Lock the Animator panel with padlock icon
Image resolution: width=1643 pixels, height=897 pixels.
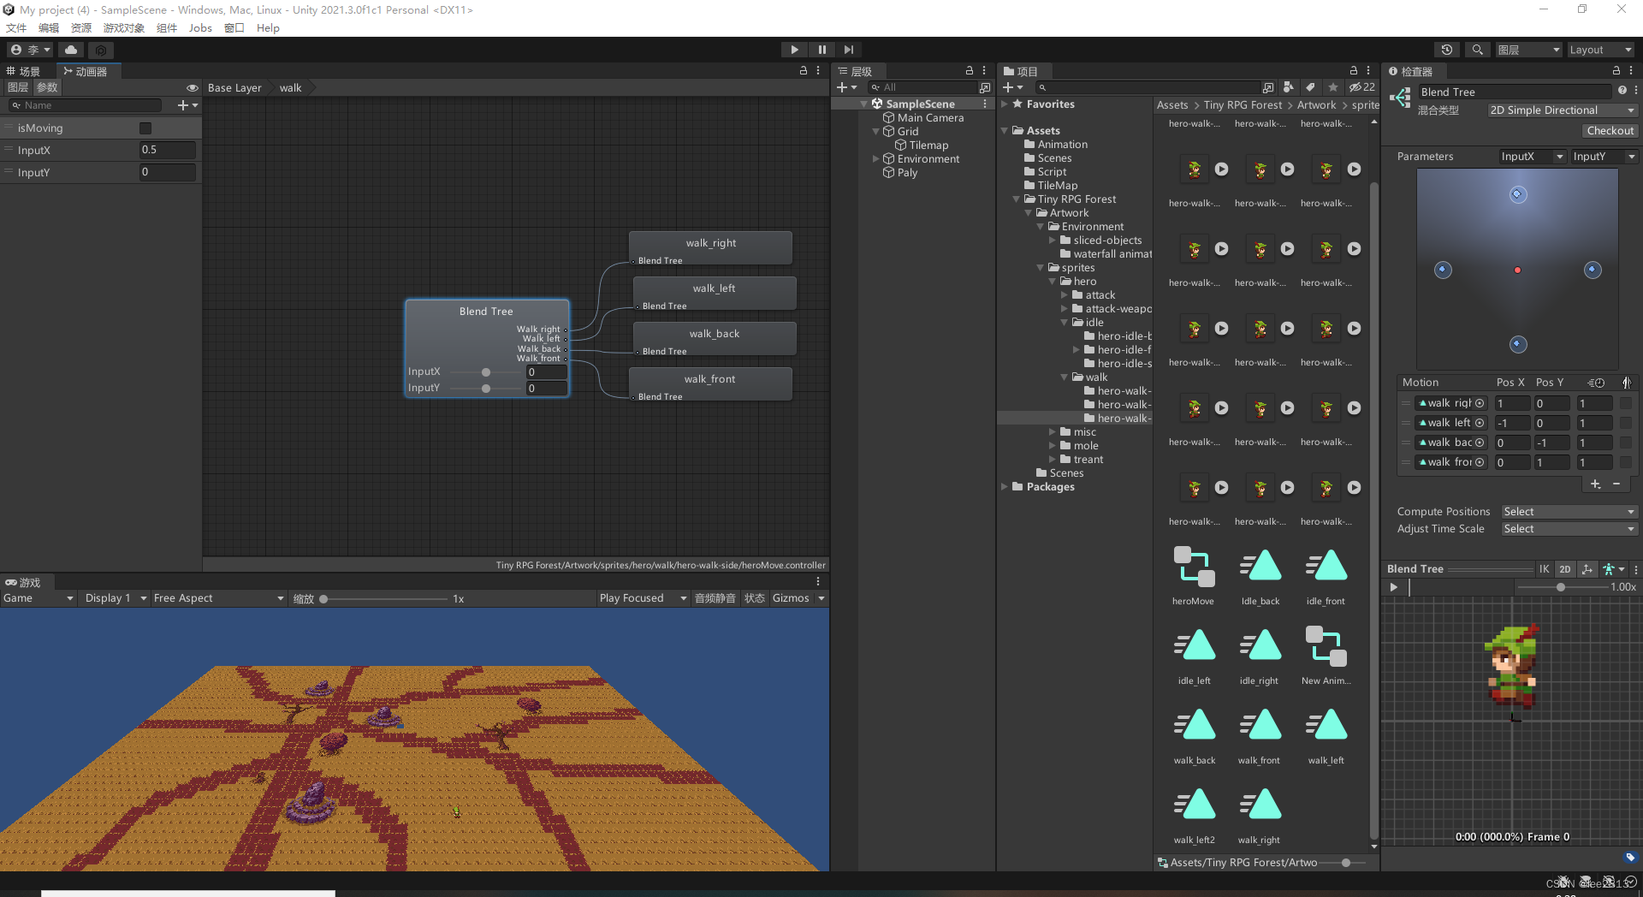click(x=804, y=70)
